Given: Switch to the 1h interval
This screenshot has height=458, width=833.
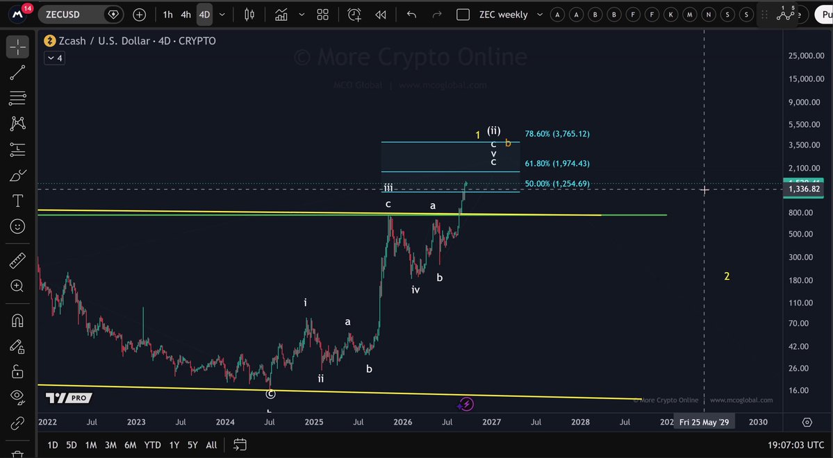Looking at the screenshot, I should tap(168, 15).
